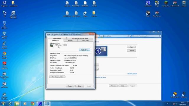189x106 pixels.
Task: Select the monitor 1 display thumbnail
Action: pyautogui.click(x=101, y=51)
